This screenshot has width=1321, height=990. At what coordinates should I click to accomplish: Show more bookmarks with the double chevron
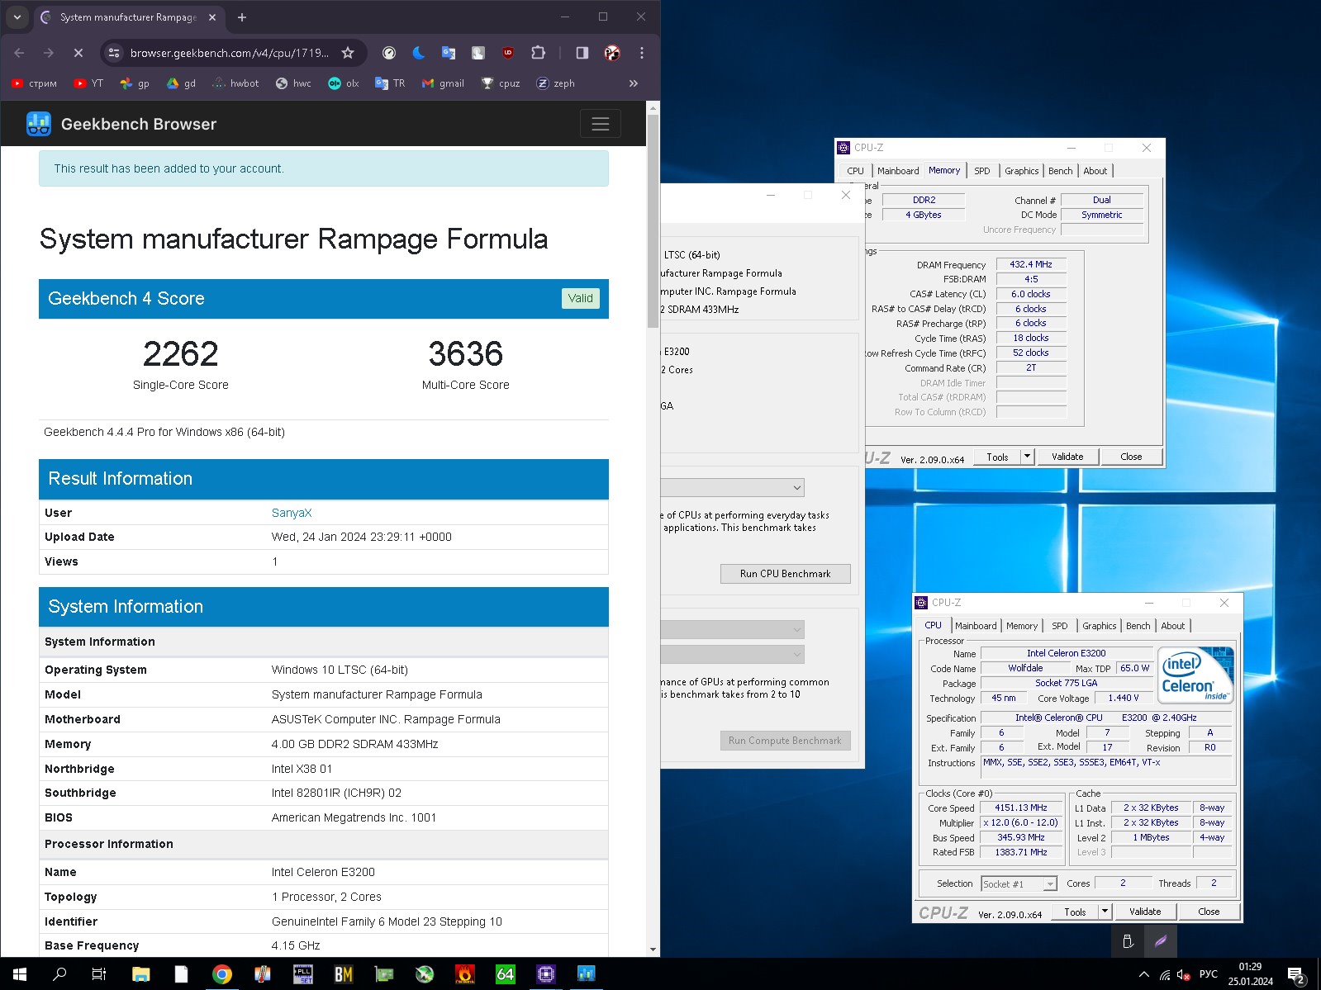tap(634, 83)
